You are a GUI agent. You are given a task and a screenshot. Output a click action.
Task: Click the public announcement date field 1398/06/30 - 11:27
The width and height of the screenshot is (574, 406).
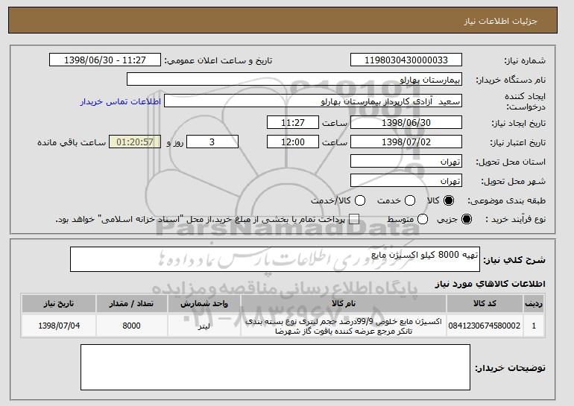[x=105, y=60]
